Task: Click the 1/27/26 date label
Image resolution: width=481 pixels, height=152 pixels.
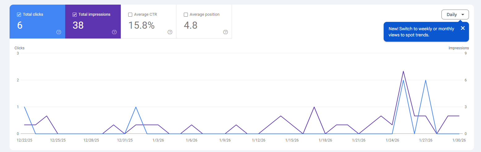Action: [426, 140]
